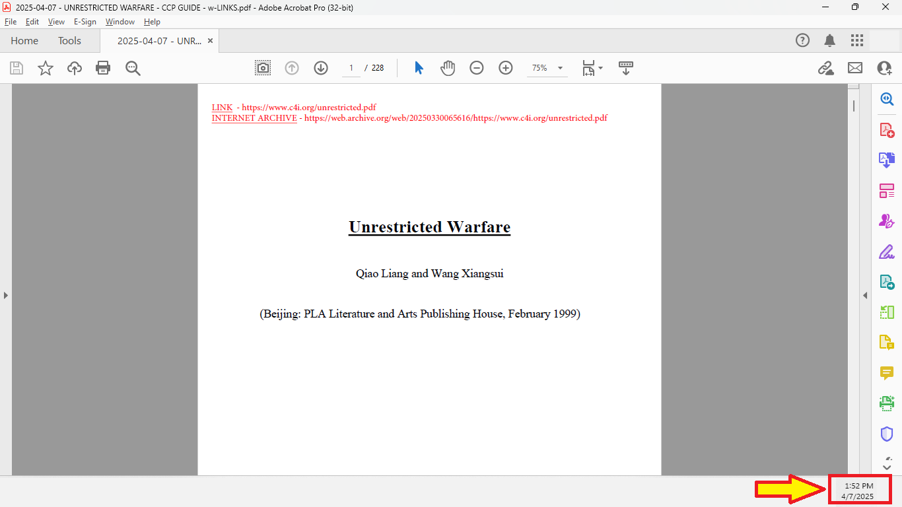Image resolution: width=902 pixels, height=507 pixels.
Task: Take a snapshot with the camera tool
Action: [263, 68]
